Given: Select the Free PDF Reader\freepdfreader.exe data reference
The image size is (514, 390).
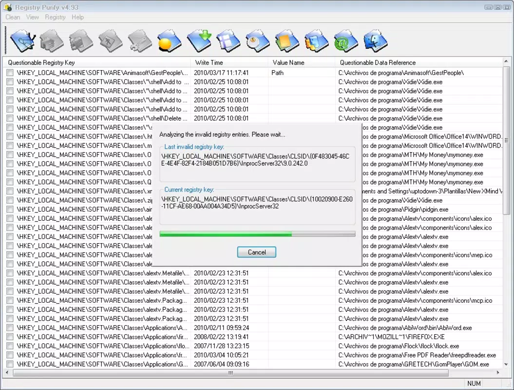Looking at the screenshot, I should pyautogui.click(x=417, y=355).
